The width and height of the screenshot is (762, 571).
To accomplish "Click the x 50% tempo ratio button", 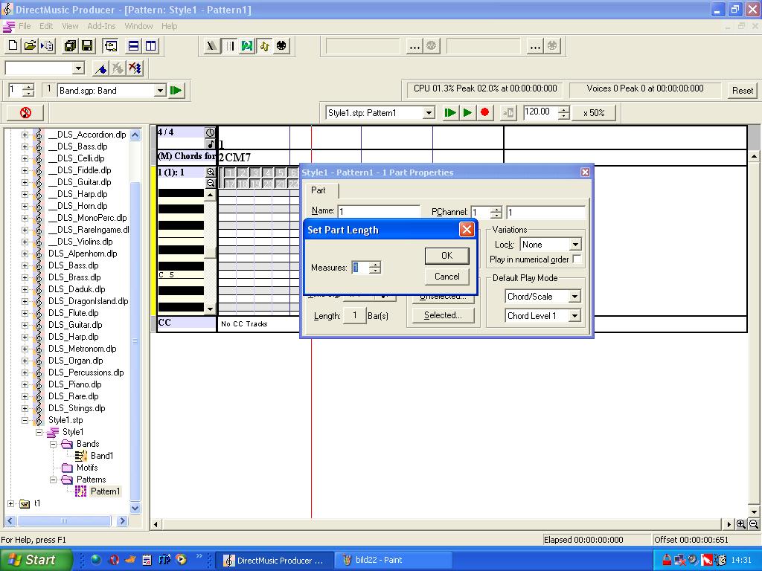I will (x=593, y=113).
